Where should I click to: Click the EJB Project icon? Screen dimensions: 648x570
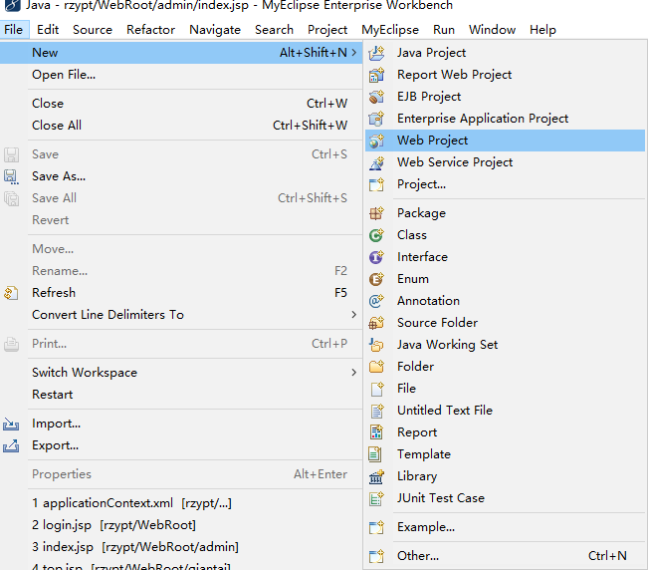(x=376, y=97)
